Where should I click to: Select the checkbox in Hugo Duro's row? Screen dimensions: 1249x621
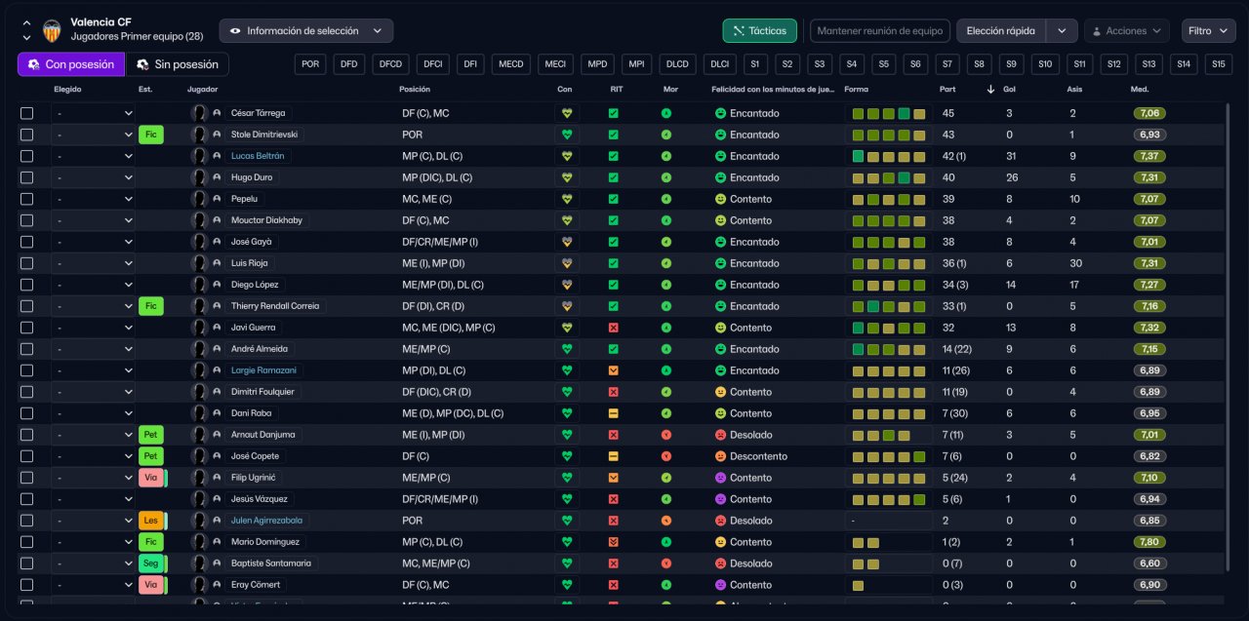point(27,177)
